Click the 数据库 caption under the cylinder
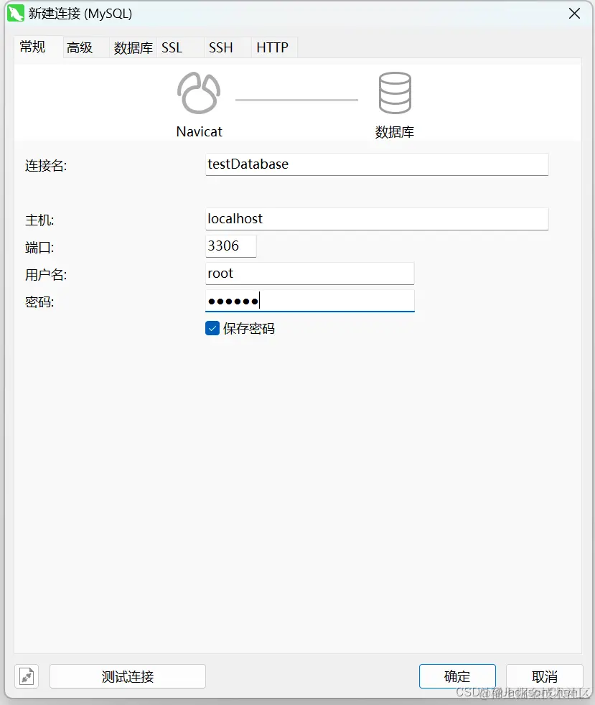Image resolution: width=595 pixels, height=705 pixels. click(395, 131)
